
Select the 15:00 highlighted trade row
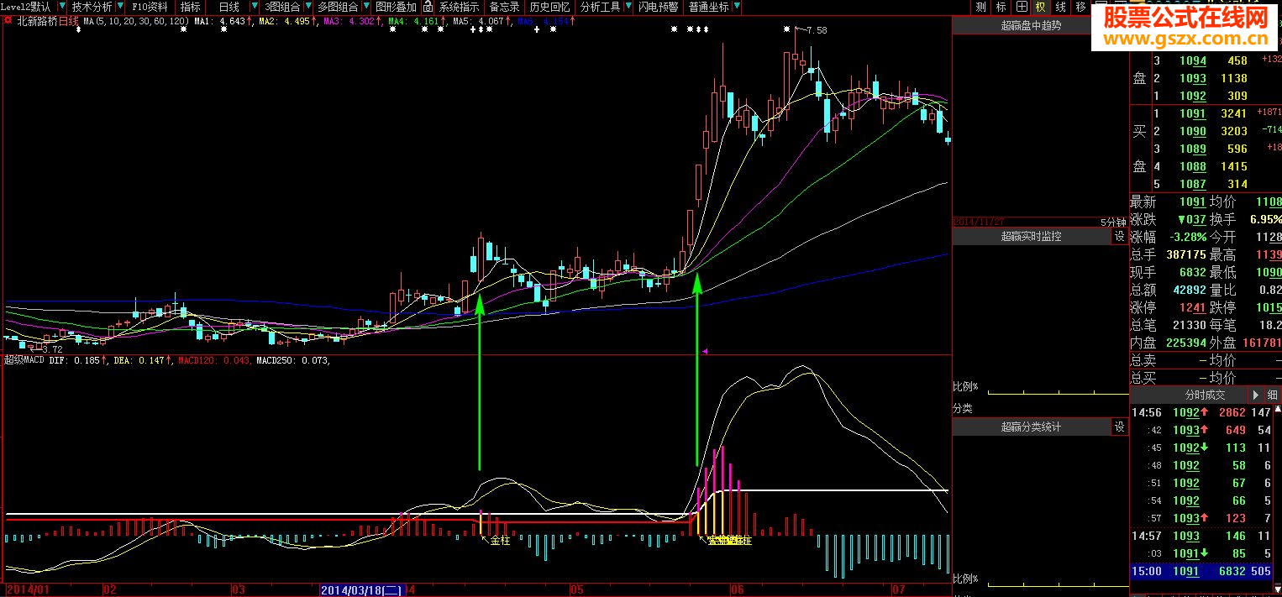point(1201,571)
